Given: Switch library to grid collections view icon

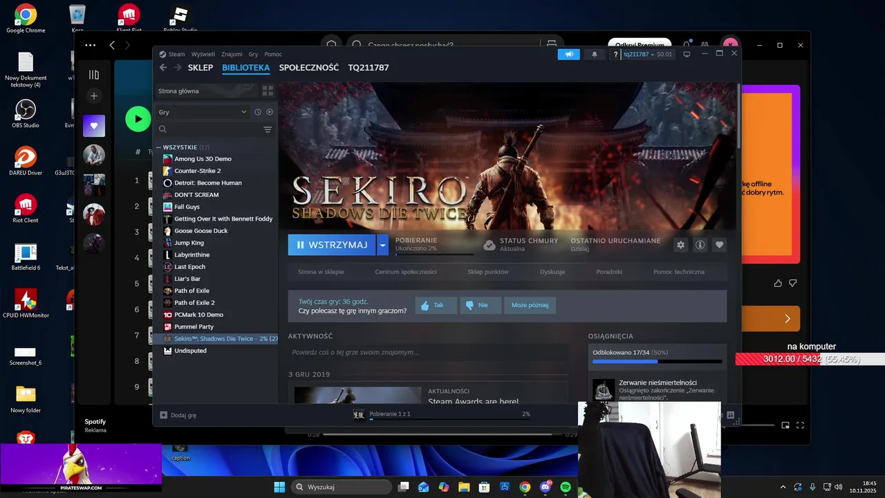Looking at the screenshot, I should click(268, 91).
